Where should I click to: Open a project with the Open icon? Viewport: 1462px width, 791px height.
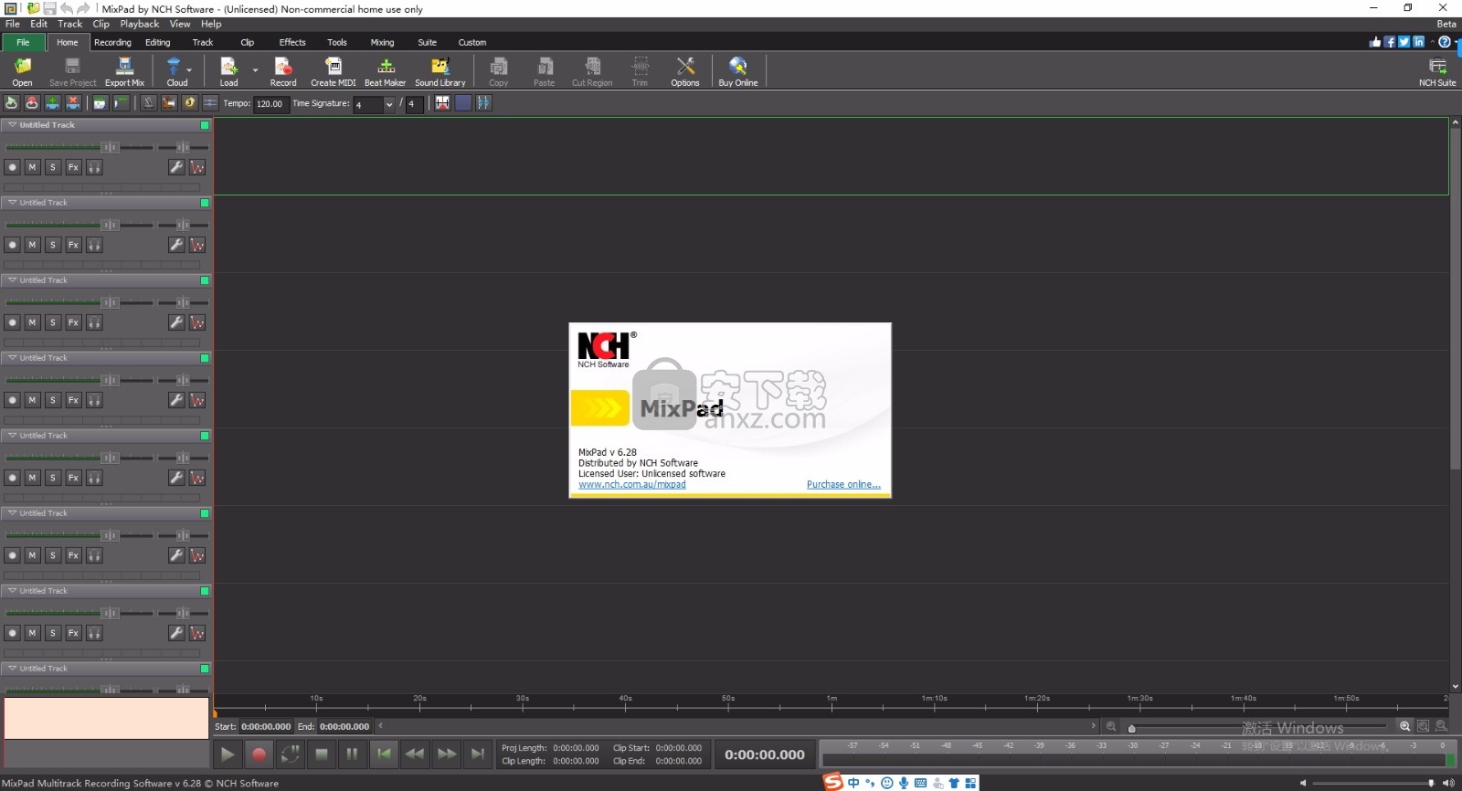22,71
